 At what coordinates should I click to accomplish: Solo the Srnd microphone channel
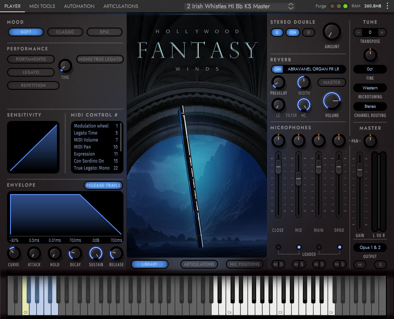click(x=342, y=264)
